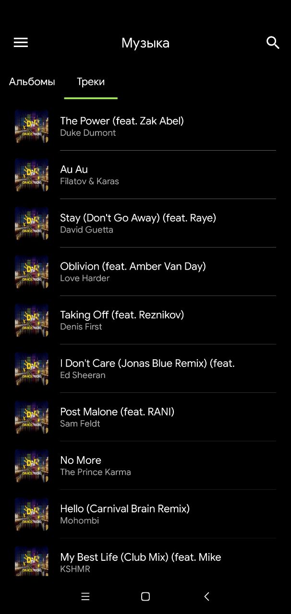Tap the Mohombi artist label
Viewport: 291px width, 614px height.
[x=80, y=520]
